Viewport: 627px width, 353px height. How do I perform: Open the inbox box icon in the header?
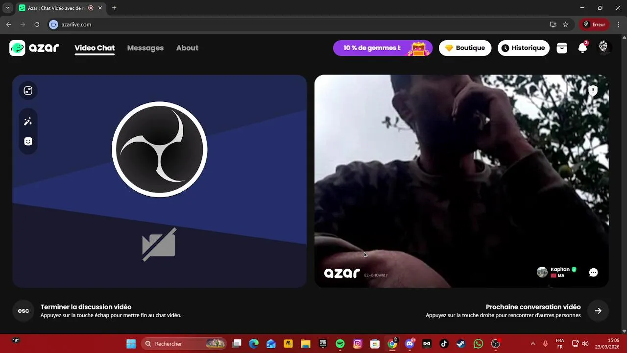(x=562, y=48)
